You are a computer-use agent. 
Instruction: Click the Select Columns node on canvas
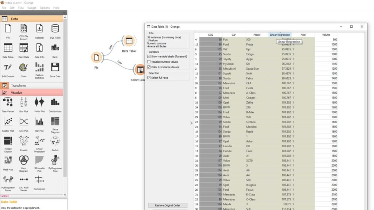(140, 70)
